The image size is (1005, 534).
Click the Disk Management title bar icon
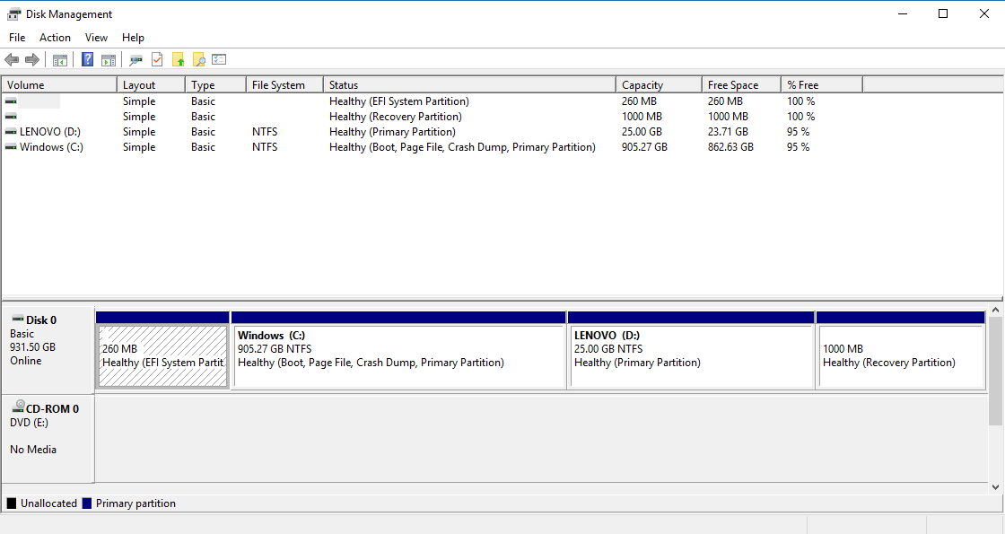(13, 14)
